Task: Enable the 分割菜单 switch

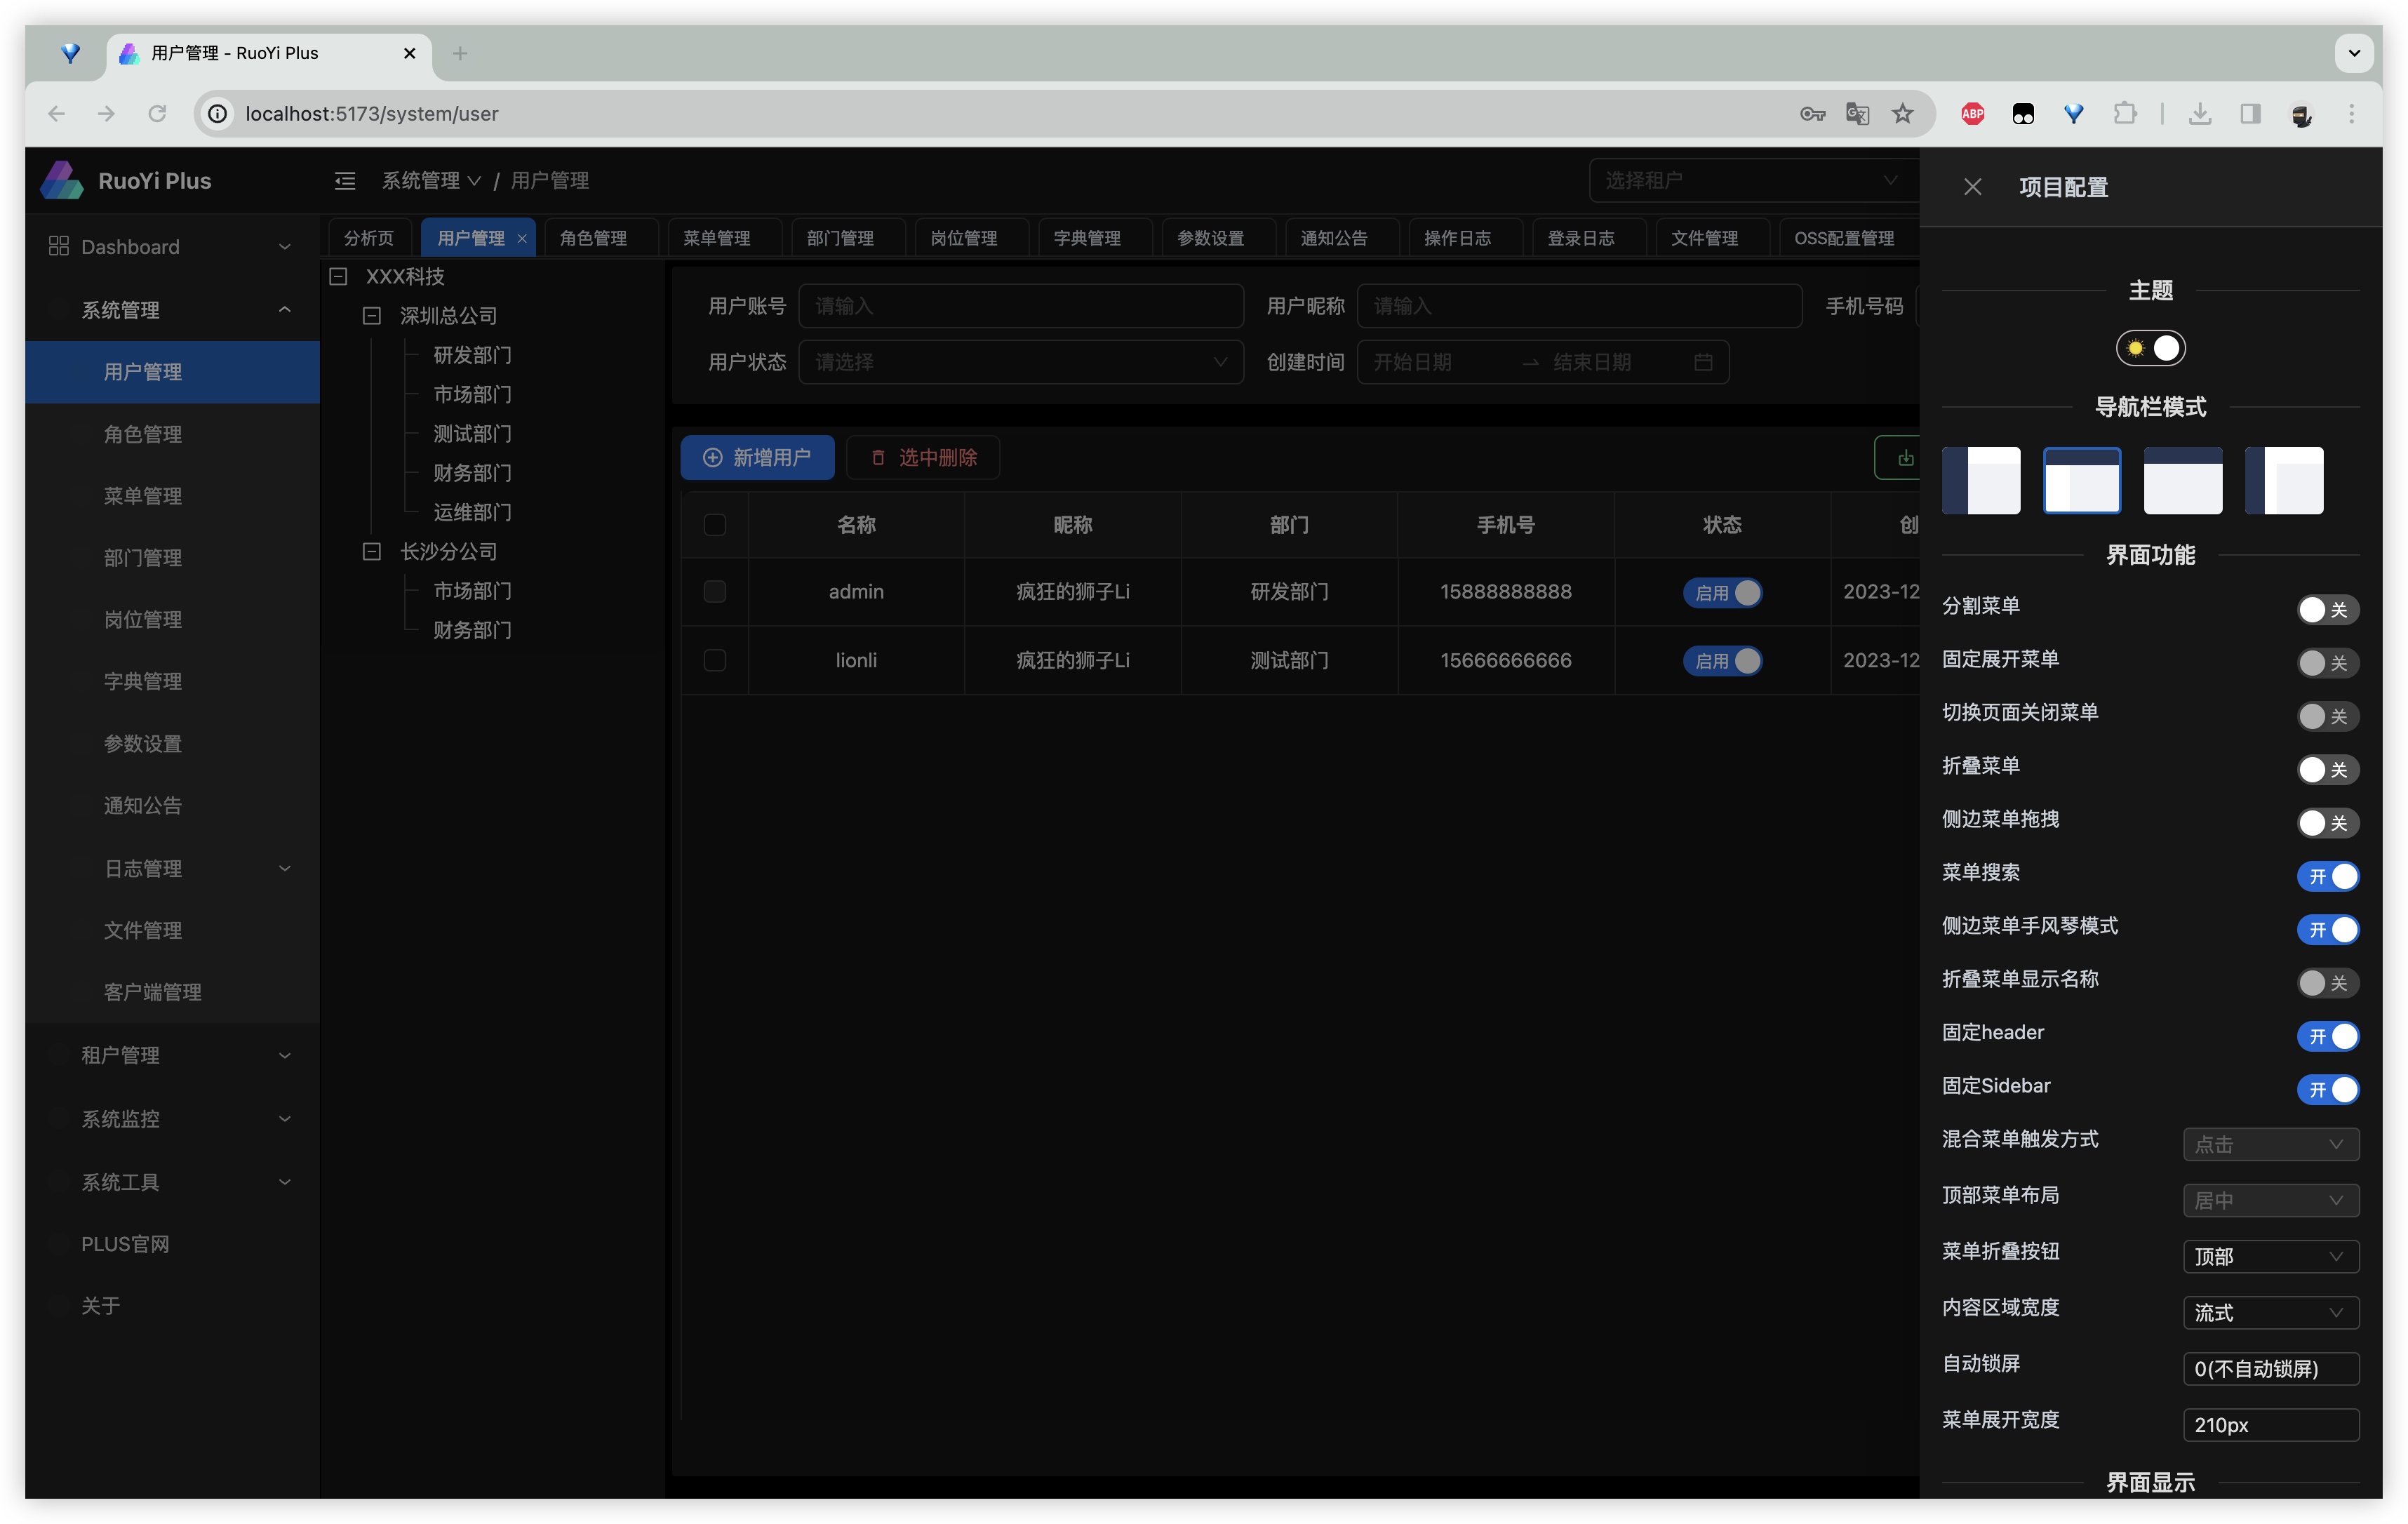Action: (2327, 610)
